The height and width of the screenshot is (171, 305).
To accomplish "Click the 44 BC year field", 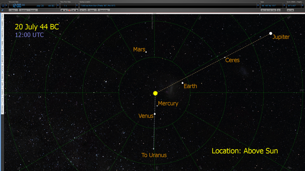I will pos(51,6).
